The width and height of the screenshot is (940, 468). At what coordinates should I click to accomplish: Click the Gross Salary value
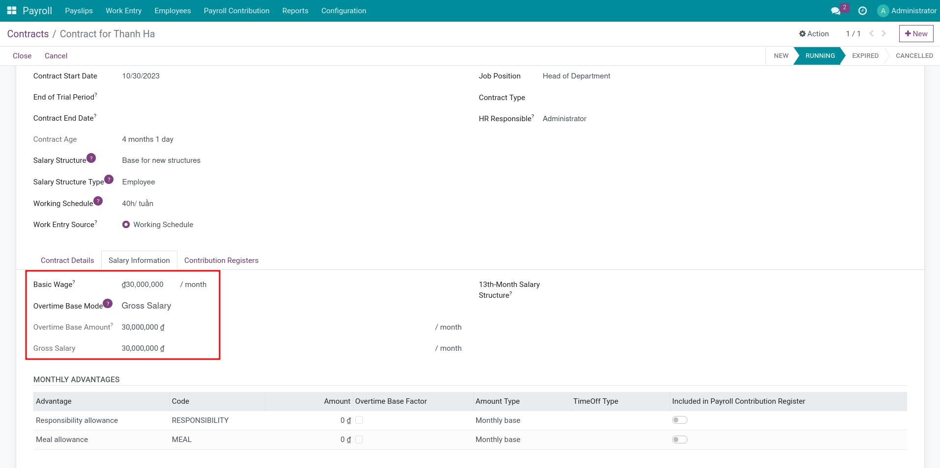143,348
